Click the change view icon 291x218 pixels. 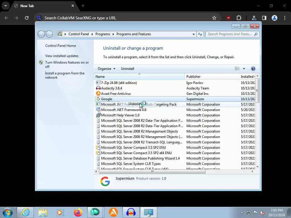[x=237, y=69]
